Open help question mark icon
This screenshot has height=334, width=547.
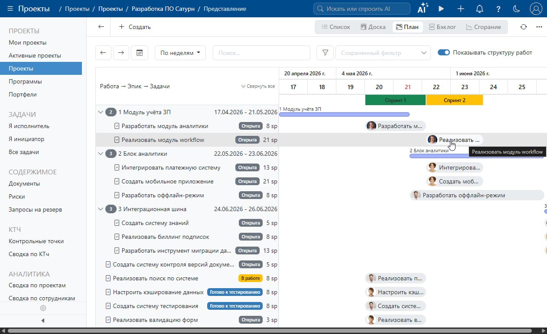[x=498, y=9]
